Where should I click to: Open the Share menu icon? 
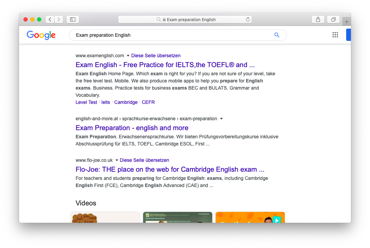318,19
